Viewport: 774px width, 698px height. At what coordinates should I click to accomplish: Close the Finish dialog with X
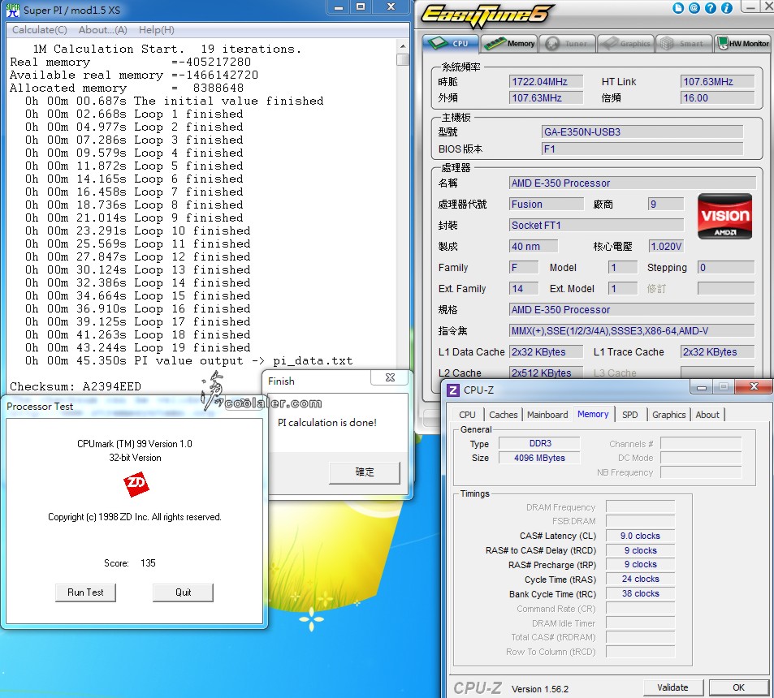pos(390,378)
